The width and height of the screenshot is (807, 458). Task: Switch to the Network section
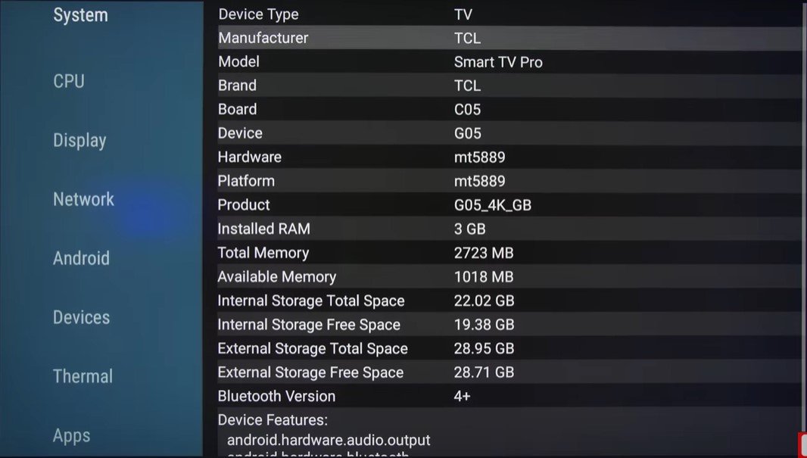tap(83, 199)
